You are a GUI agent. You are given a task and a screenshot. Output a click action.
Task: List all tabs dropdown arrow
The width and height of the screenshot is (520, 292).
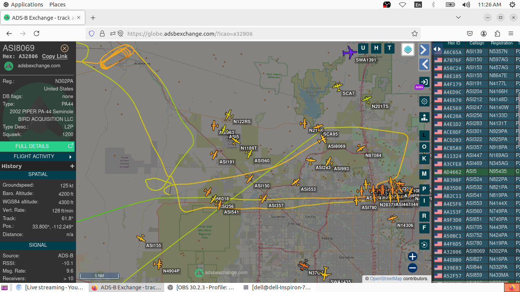click(458, 17)
